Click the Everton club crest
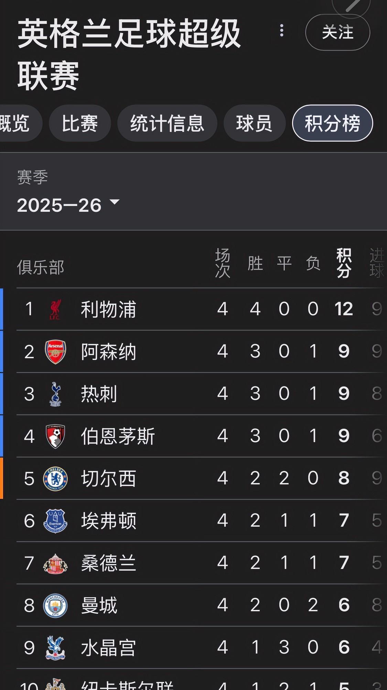387x690 pixels. pyautogui.click(x=55, y=521)
